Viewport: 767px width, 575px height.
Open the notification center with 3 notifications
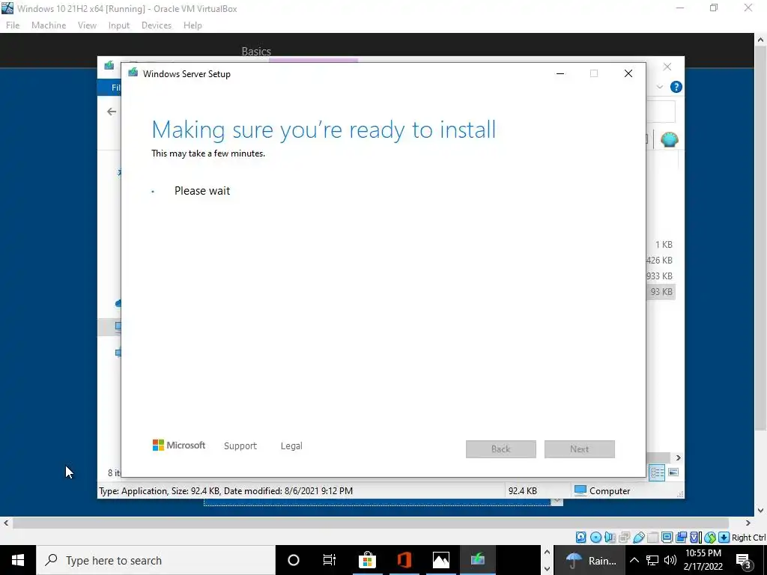[743, 560]
